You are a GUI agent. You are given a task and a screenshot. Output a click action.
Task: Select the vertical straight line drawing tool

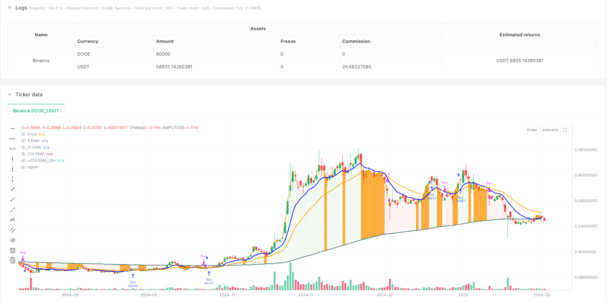[13, 159]
